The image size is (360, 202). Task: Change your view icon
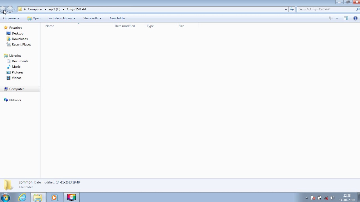click(331, 18)
